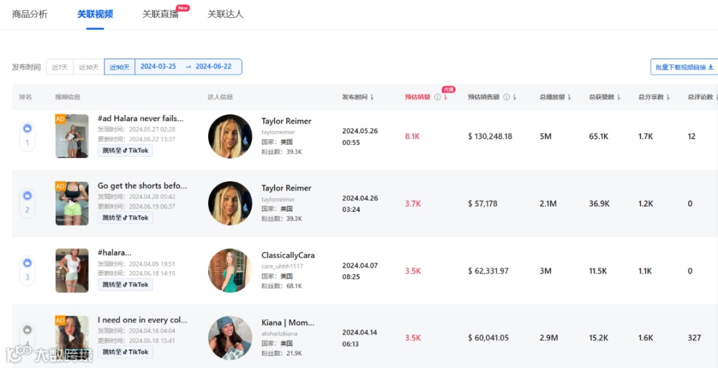Image resolution: width=718 pixels, height=368 pixels.
Task: Open 'Kiana | Mom...' creator name
Action: click(288, 323)
